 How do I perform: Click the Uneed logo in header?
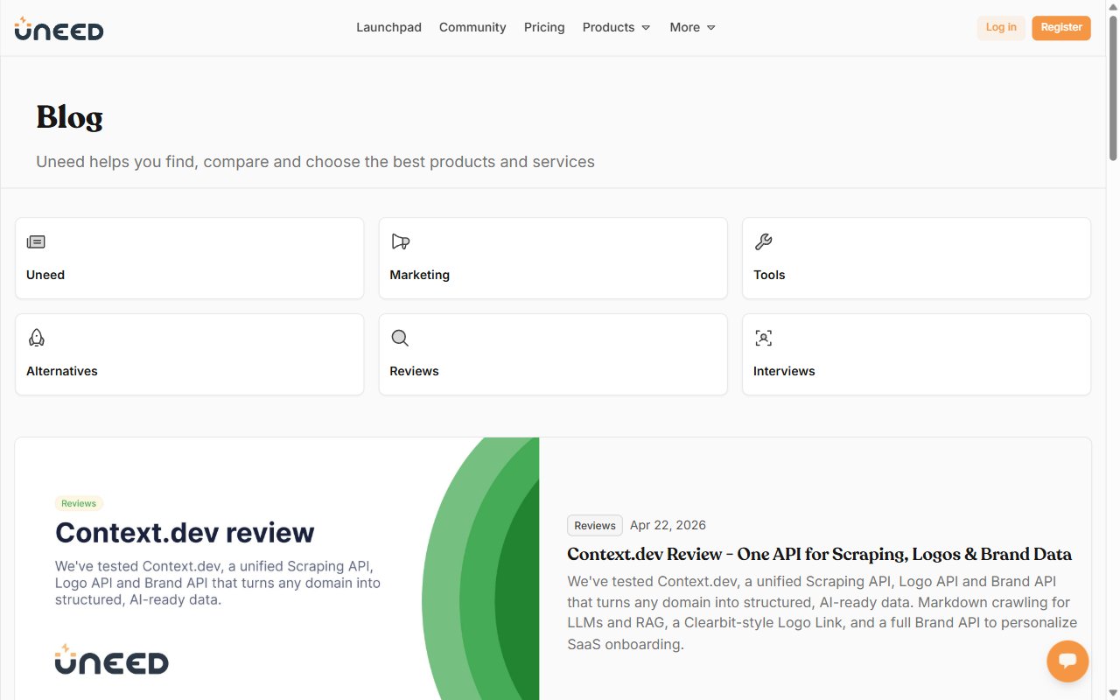coord(59,29)
